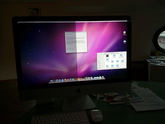Open Dashboard in the Dock
This screenshot has width=165, height=124.
click(x=54, y=81)
